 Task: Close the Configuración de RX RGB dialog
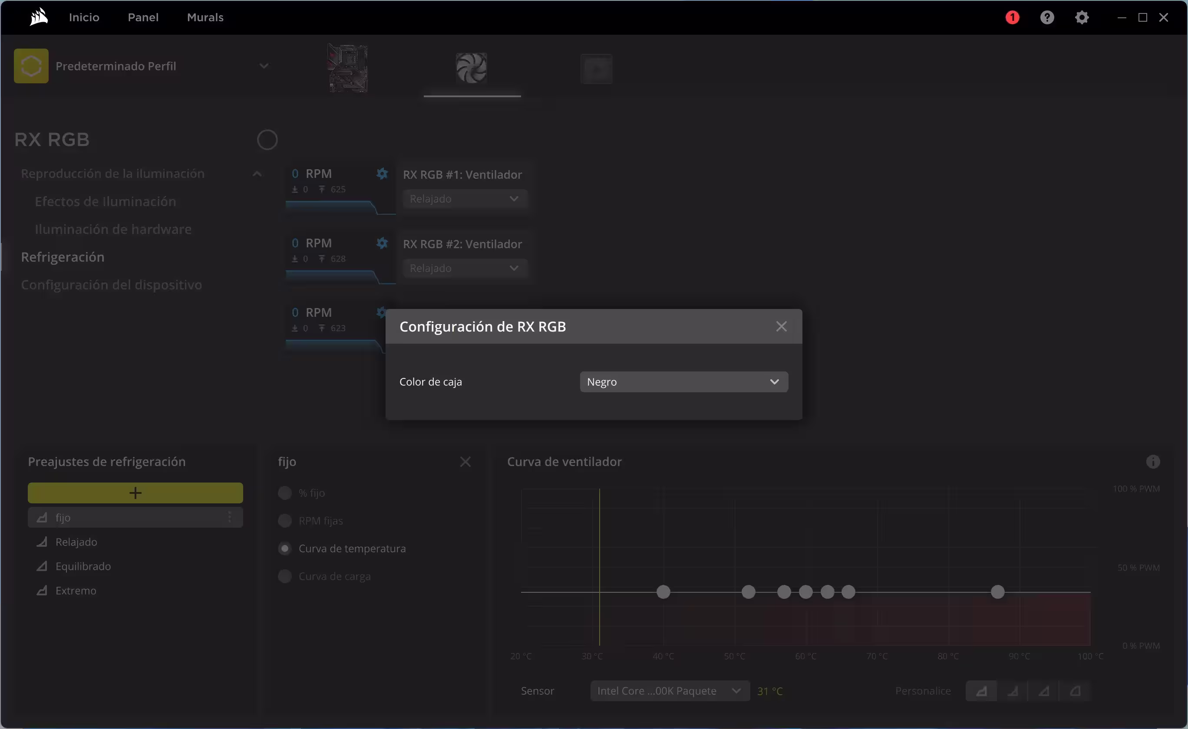coord(781,326)
